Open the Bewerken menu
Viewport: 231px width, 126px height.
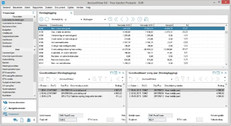[x=17, y=7]
